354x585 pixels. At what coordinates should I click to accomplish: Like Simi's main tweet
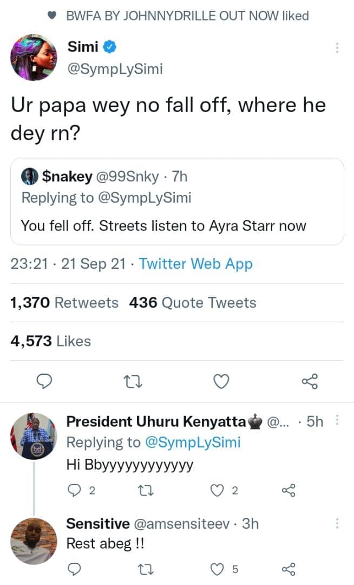[x=220, y=383]
